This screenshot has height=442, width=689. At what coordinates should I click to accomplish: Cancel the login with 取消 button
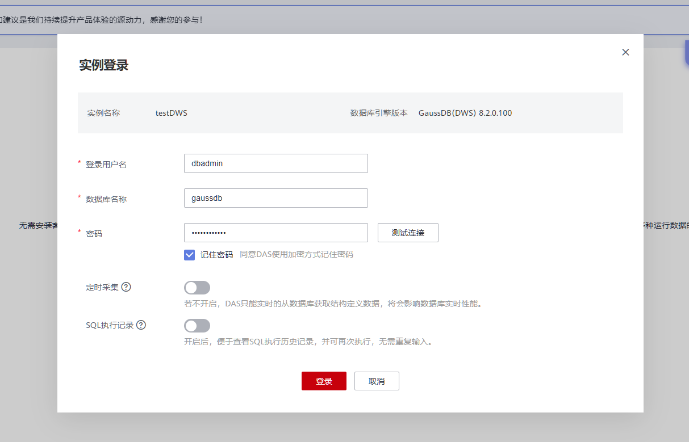377,381
